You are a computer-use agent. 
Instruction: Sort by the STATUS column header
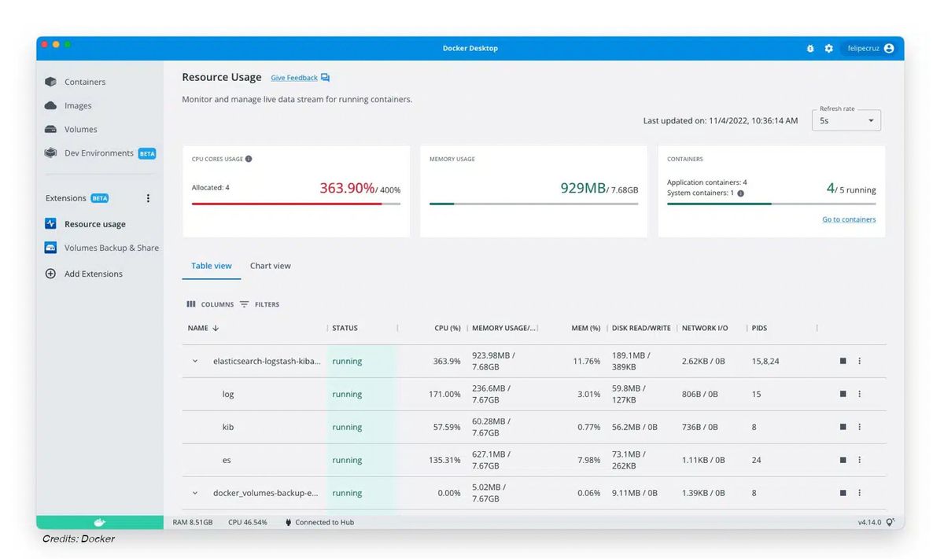pyautogui.click(x=345, y=328)
